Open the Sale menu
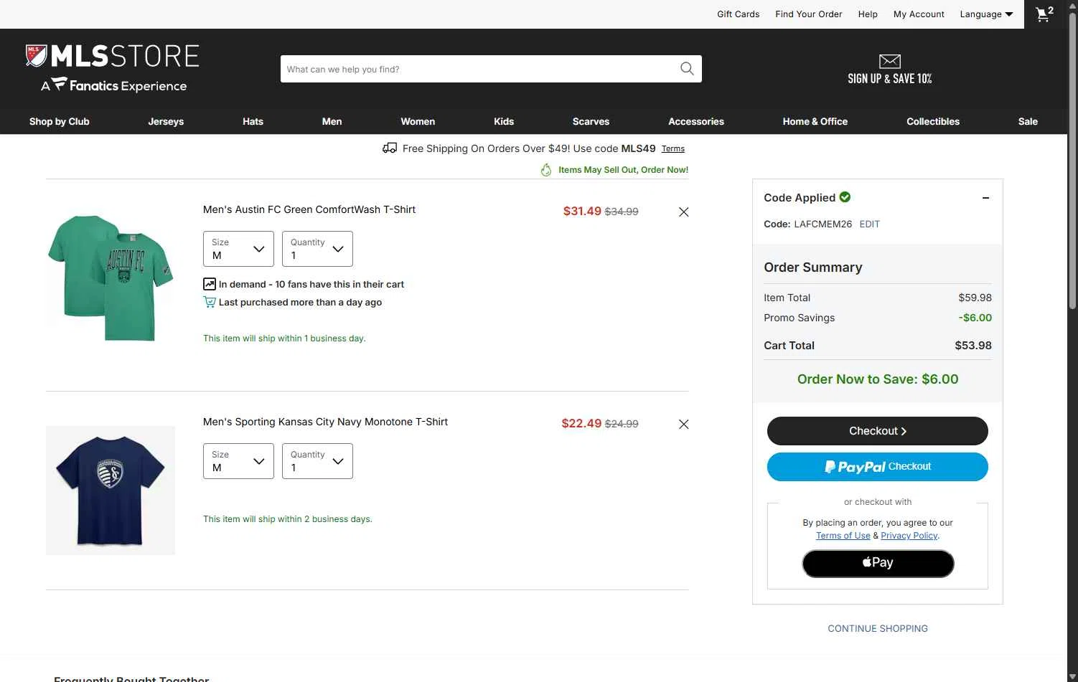Image resolution: width=1078 pixels, height=682 pixels. (1028, 121)
